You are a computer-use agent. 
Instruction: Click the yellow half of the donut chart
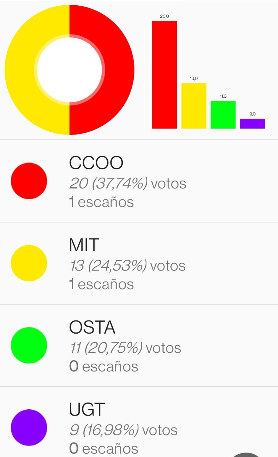tap(20, 70)
